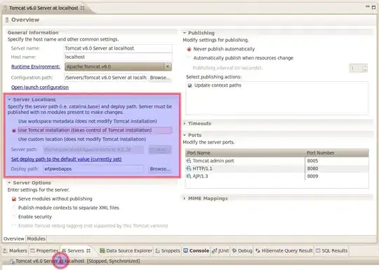This screenshot has width=379, height=270.
Task: Click the Server name input field
Action: 118,48
